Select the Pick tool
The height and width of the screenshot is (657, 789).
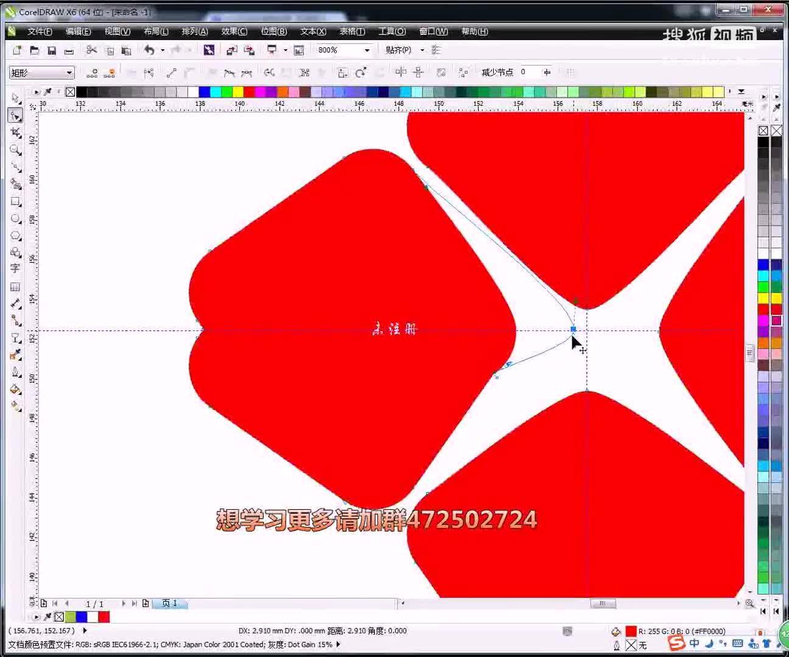coord(16,98)
